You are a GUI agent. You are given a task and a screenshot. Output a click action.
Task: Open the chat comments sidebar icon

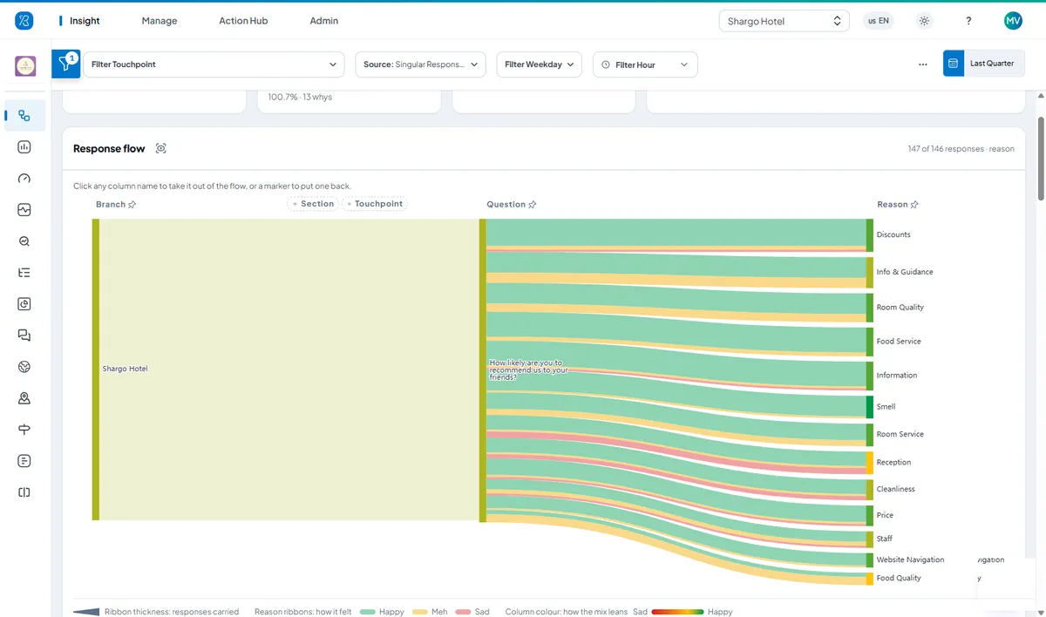[x=24, y=336]
